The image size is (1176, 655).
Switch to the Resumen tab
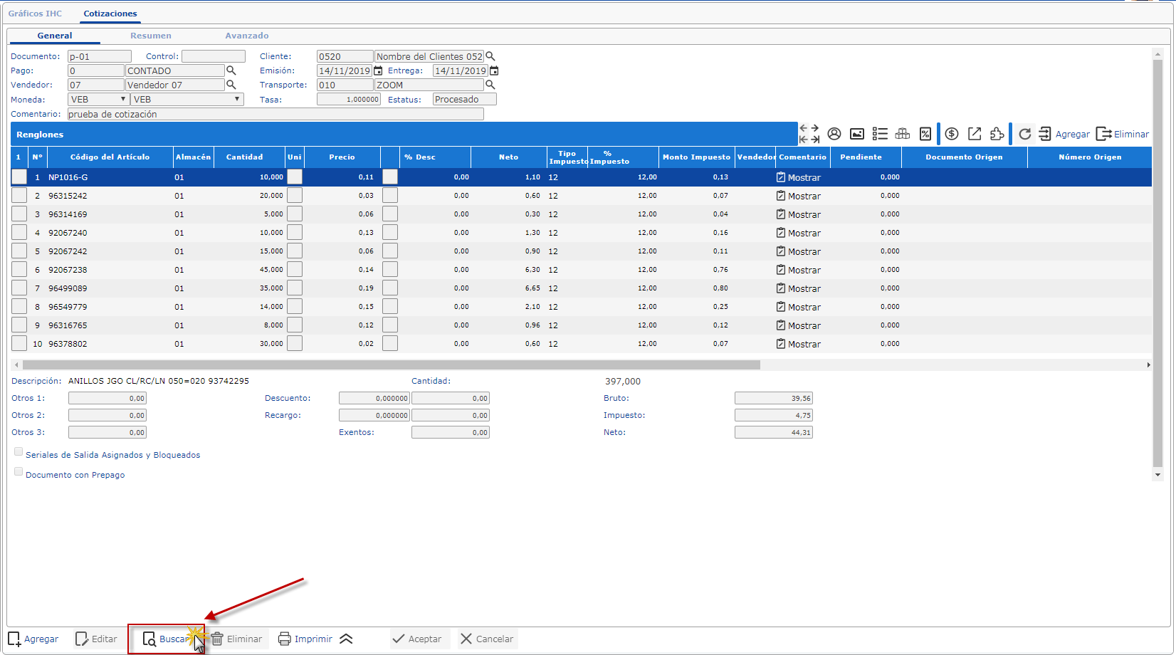150,36
